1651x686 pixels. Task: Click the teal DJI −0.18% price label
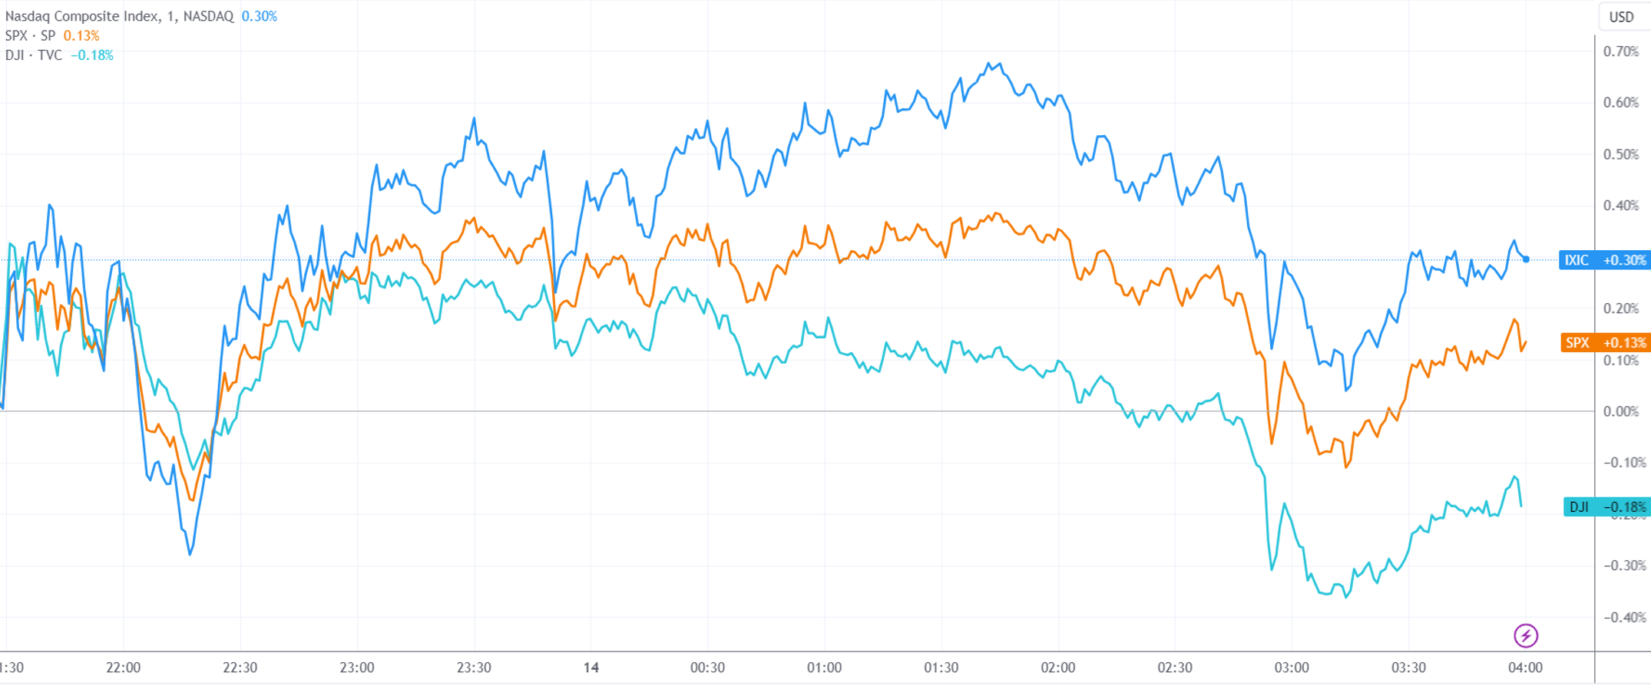[x=1606, y=506]
